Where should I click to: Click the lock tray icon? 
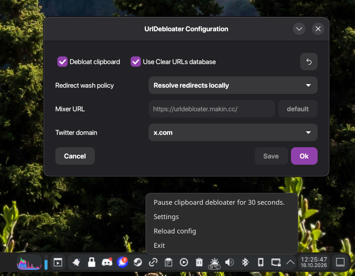[92, 262]
